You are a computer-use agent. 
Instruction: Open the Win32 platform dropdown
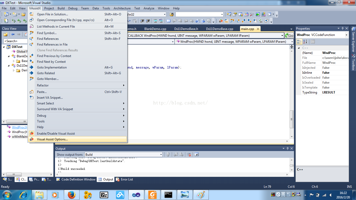click(x=164, y=14)
